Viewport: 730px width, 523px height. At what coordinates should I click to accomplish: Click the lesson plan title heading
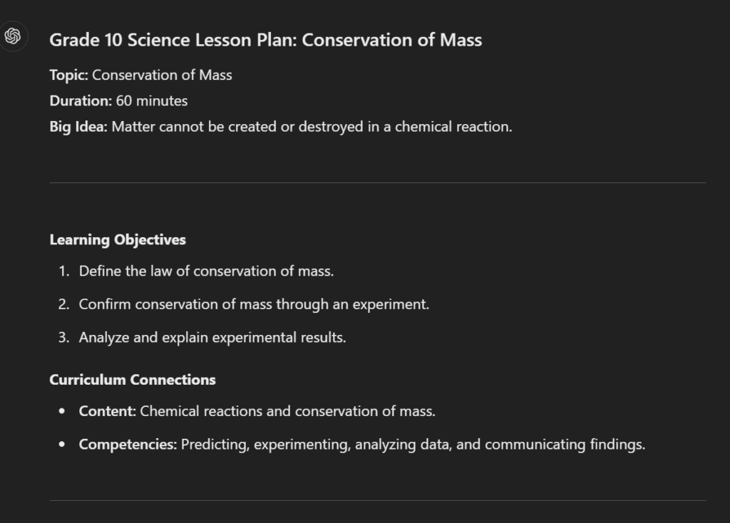[266, 40]
